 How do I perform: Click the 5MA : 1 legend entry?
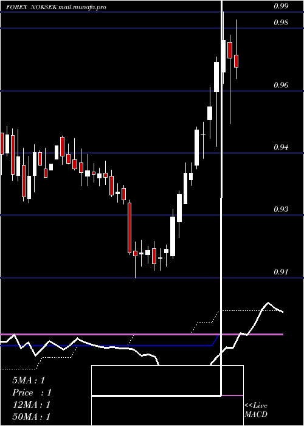[x=29, y=380]
